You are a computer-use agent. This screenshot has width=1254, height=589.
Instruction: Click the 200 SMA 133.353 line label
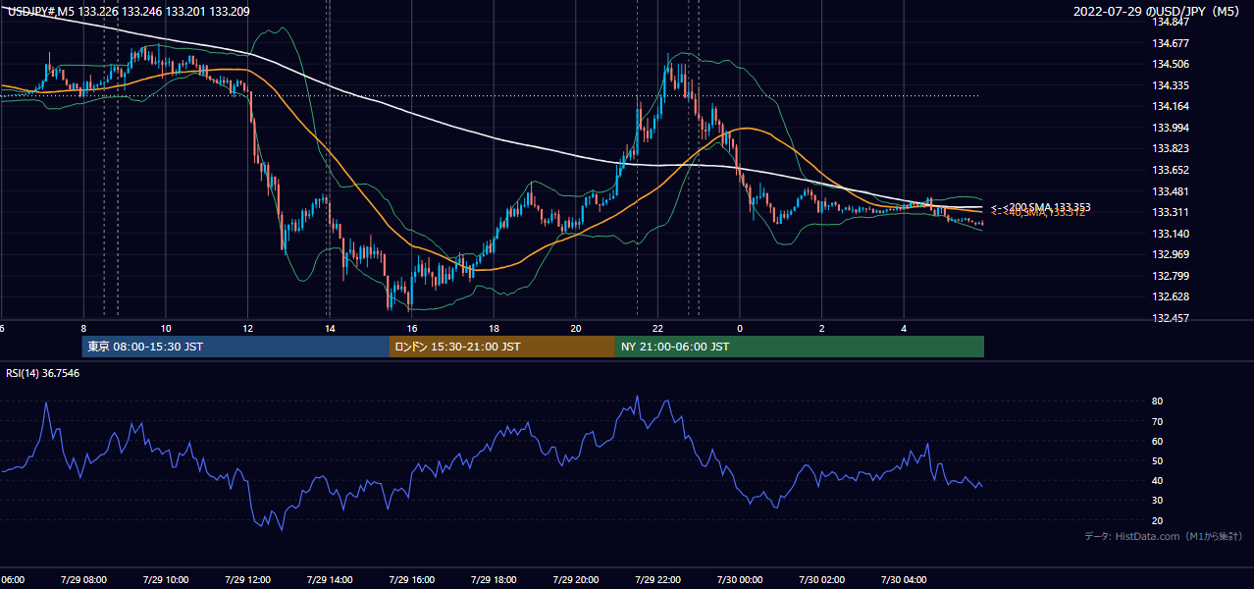(x=1041, y=207)
